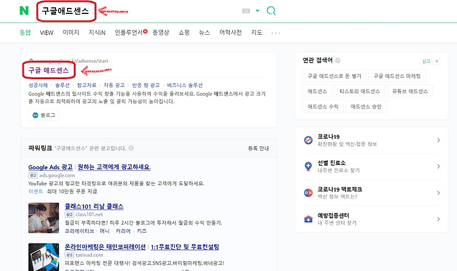457x271 pixels.
Task: Expand more tabs with the ellipsis
Action: pos(275,33)
